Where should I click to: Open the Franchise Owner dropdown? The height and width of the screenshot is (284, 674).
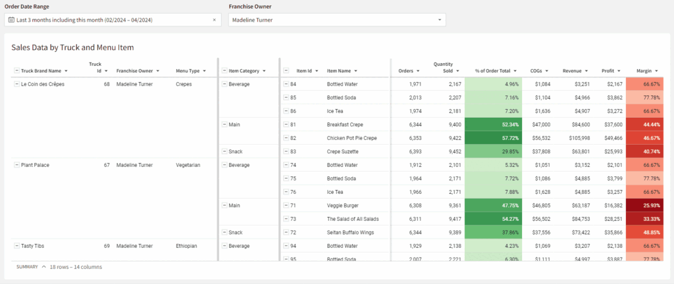click(440, 20)
